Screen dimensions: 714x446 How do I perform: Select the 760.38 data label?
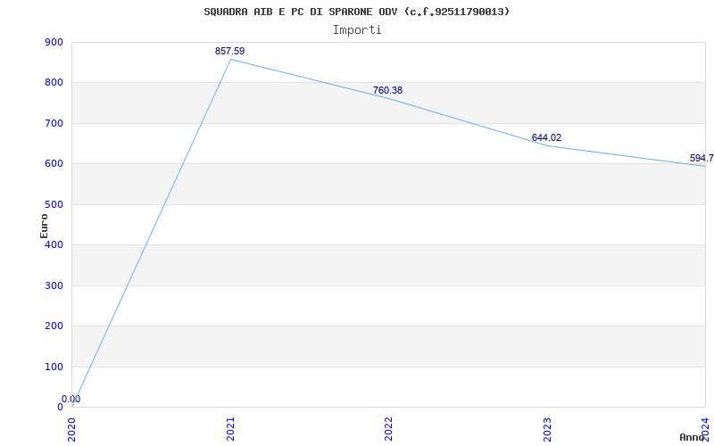pyautogui.click(x=387, y=90)
